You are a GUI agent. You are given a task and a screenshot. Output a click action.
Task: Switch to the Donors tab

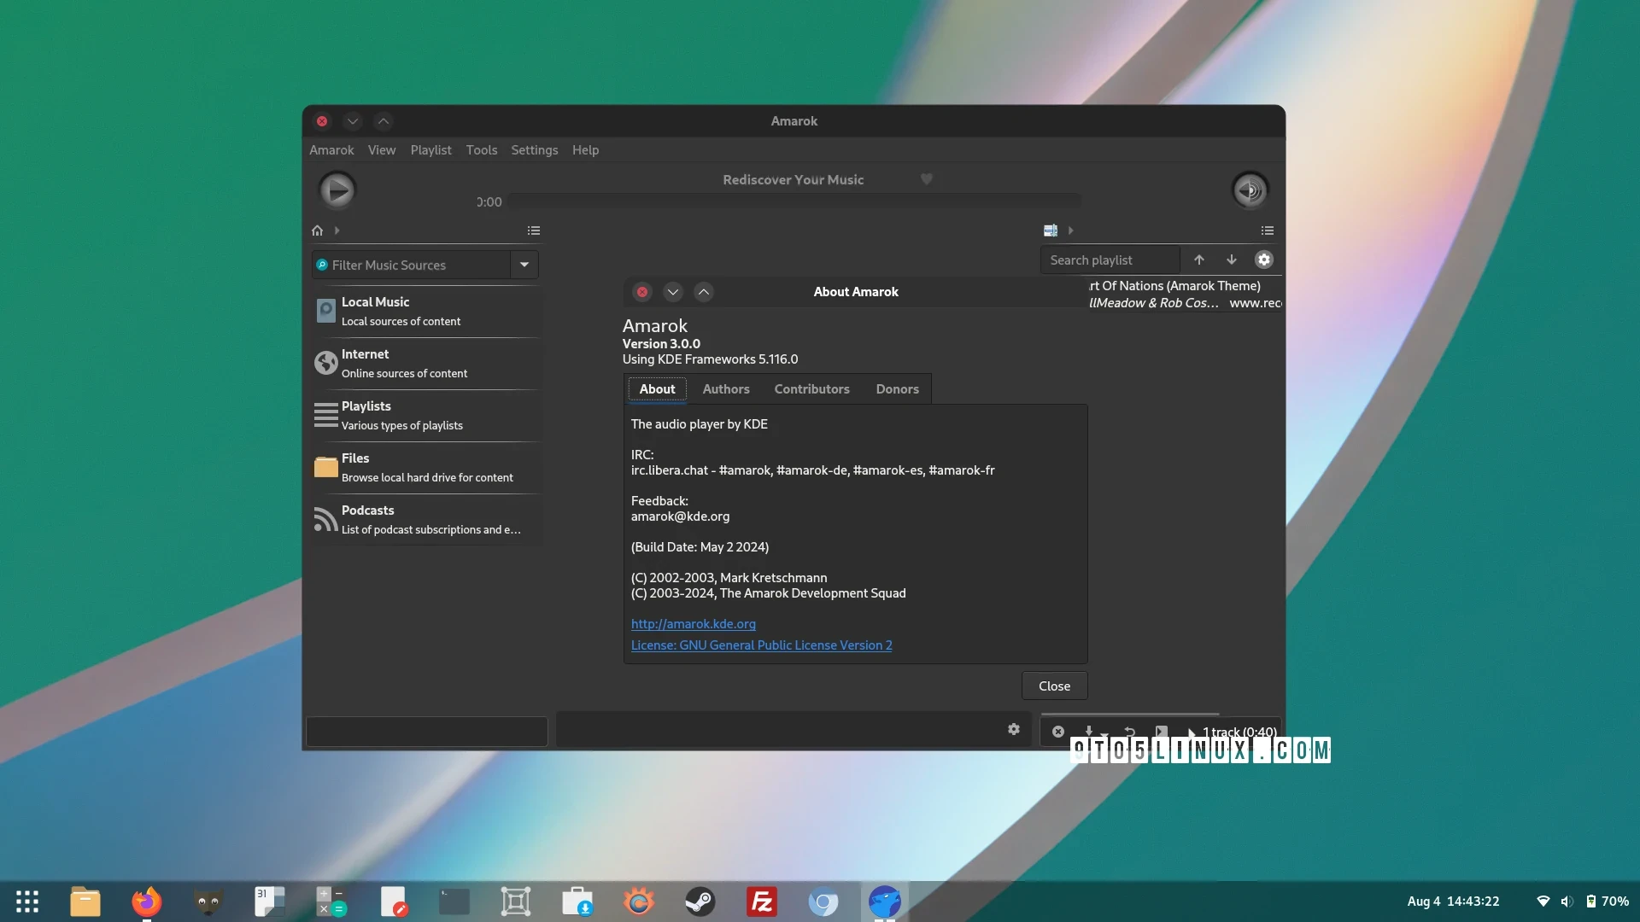(897, 388)
